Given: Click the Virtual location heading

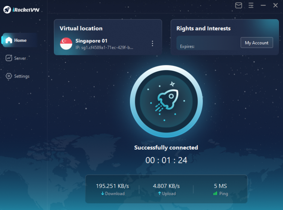Looking at the screenshot, I should 81,28.
